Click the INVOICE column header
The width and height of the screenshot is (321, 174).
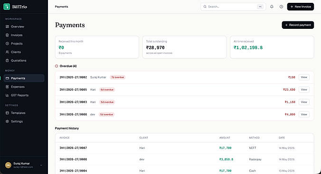pyautogui.click(x=65, y=138)
